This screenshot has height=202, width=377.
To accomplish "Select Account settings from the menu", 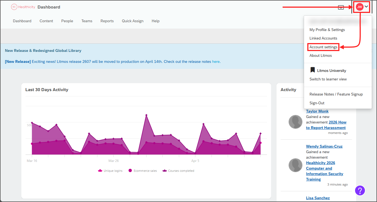I will 323,47.
